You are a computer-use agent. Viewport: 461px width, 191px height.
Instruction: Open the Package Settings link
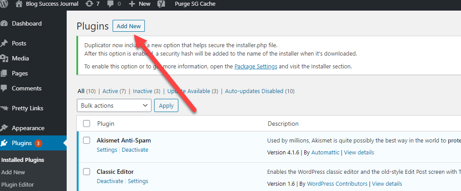coord(256,67)
